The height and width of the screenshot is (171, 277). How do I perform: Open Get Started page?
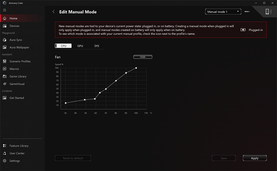(22, 98)
